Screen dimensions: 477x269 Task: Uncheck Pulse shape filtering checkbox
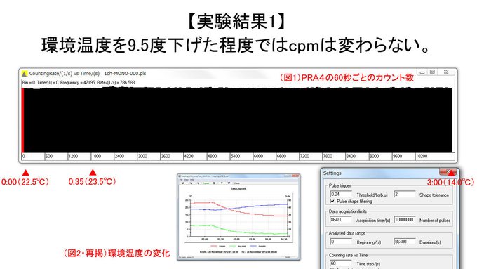(x=332, y=201)
